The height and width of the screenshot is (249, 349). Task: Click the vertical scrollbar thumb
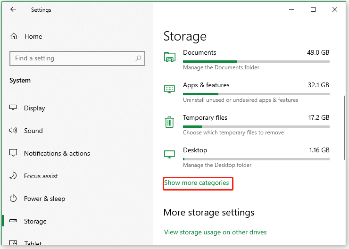click(345, 127)
